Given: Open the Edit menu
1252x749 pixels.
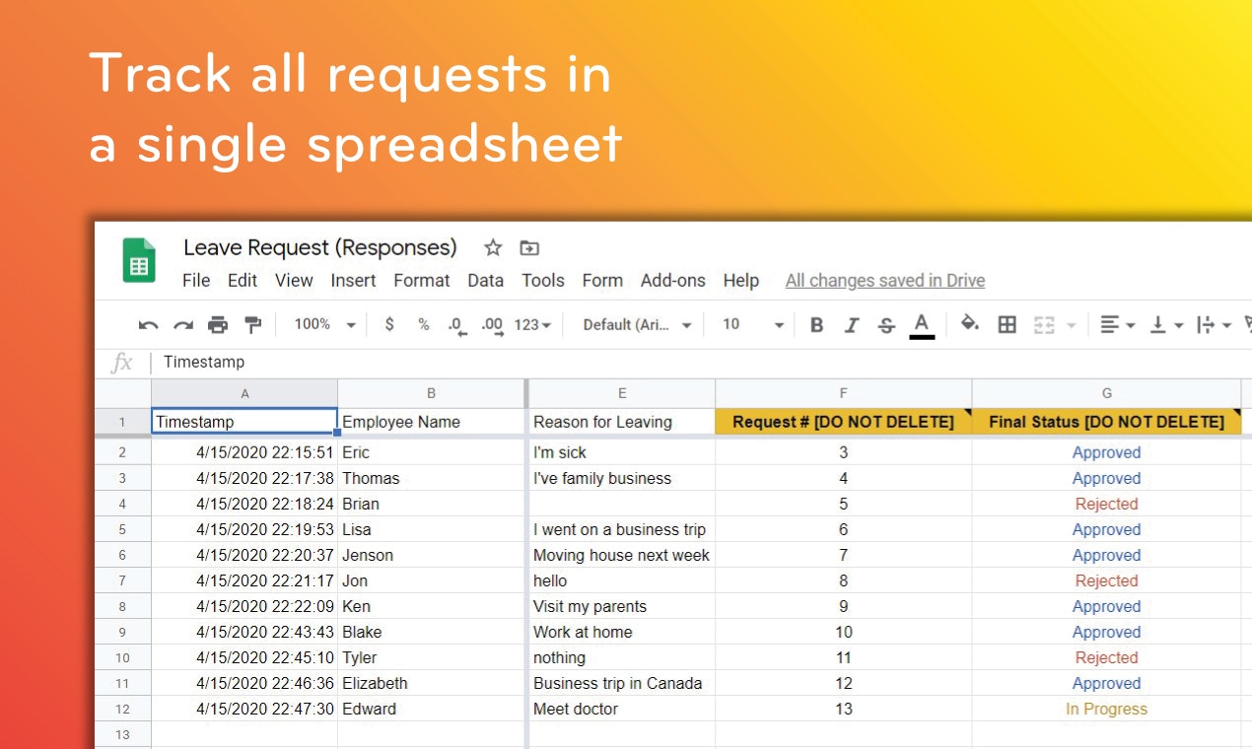Looking at the screenshot, I should point(243,281).
